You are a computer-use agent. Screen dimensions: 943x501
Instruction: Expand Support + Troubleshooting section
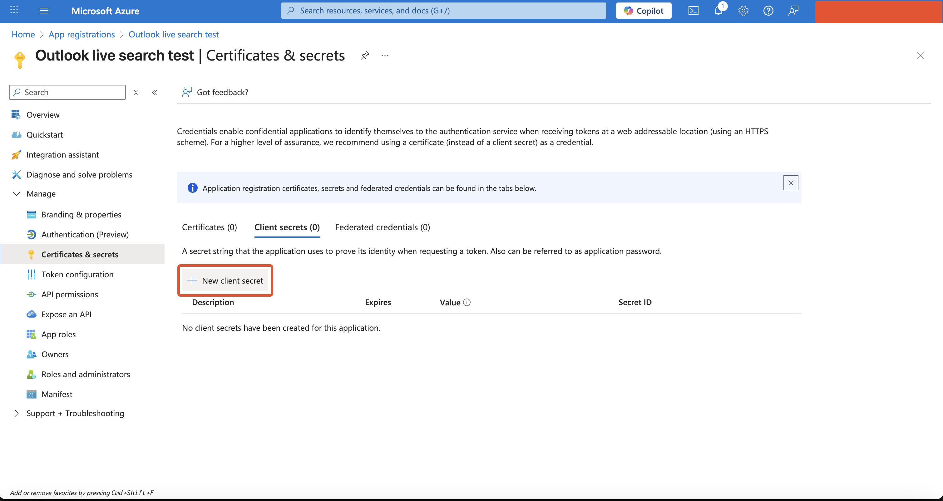click(x=17, y=413)
